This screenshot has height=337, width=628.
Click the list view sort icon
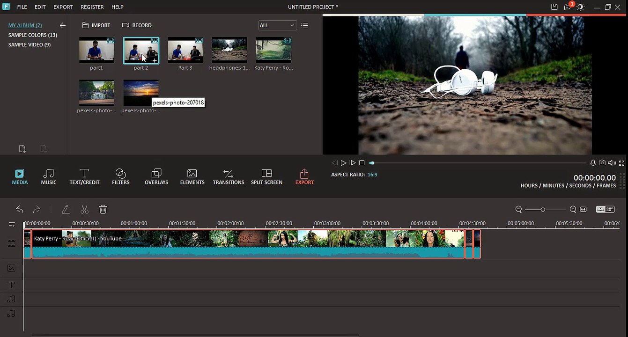[x=304, y=25]
